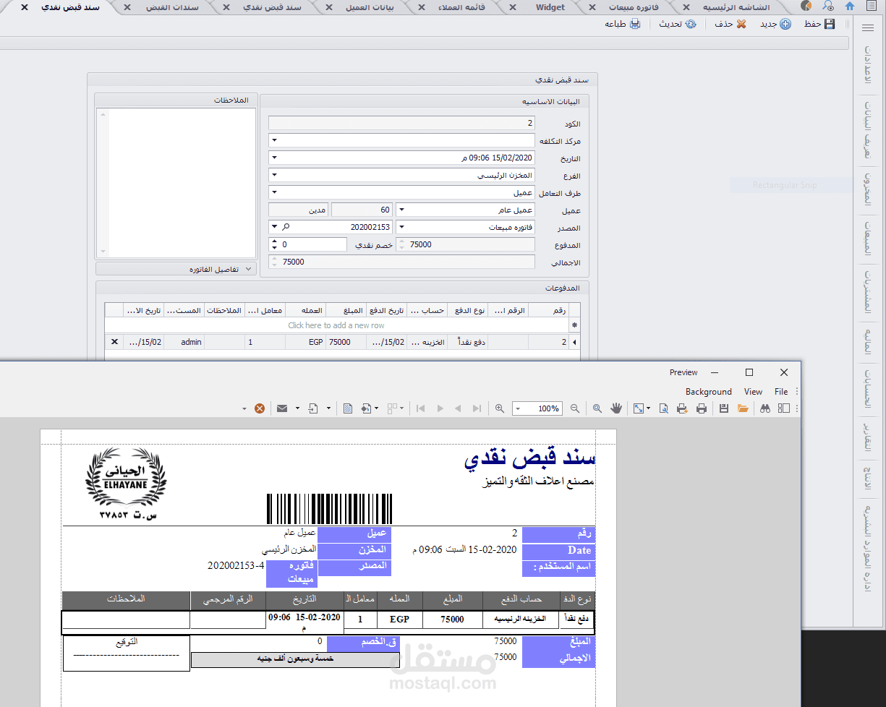Open the مركز التكلفه dropdown
886x707 pixels.
[274, 140]
